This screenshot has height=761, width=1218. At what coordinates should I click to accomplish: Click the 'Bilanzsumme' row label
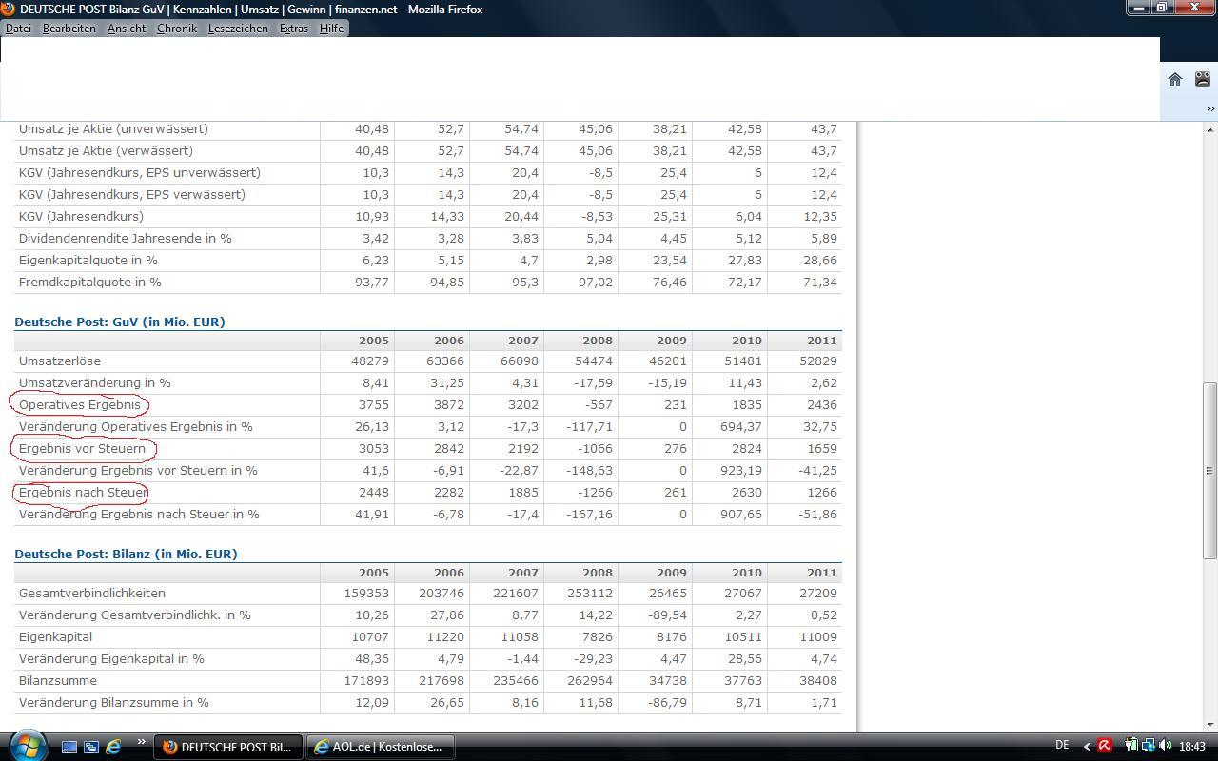(x=58, y=680)
